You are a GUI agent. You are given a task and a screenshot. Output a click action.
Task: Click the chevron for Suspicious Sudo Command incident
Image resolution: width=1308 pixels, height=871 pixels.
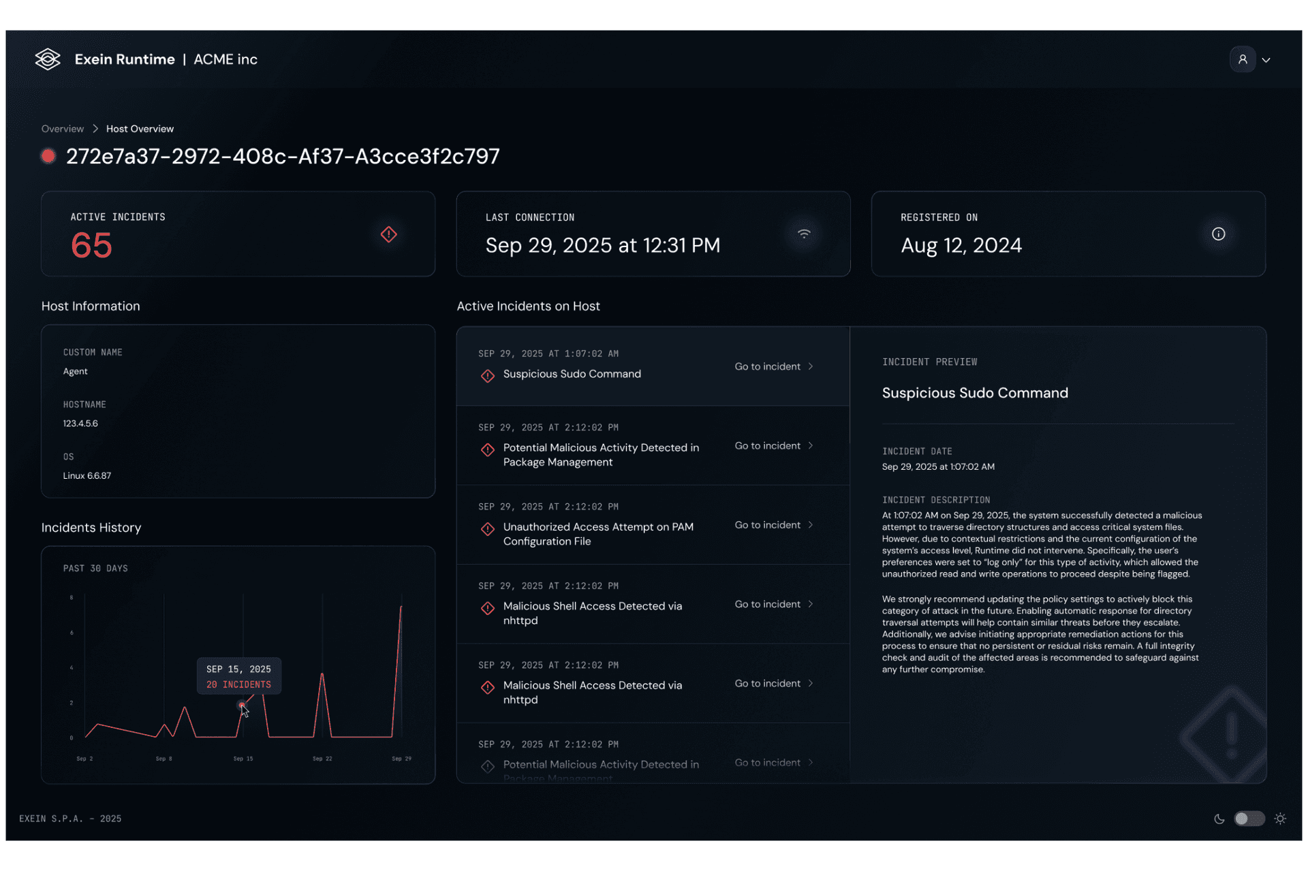pyautogui.click(x=811, y=366)
